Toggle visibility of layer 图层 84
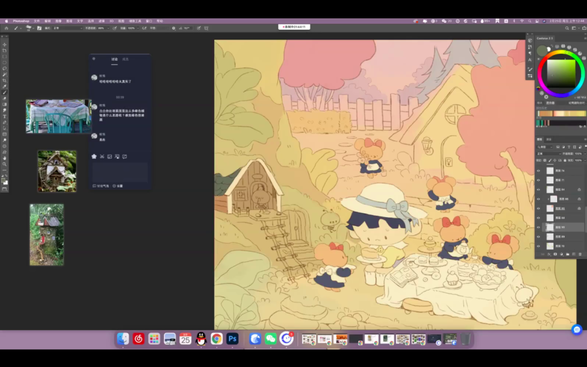 (538, 190)
